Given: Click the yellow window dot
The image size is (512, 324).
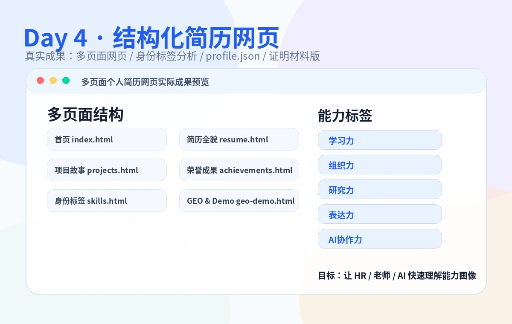Looking at the screenshot, I should (x=53, y=81).
